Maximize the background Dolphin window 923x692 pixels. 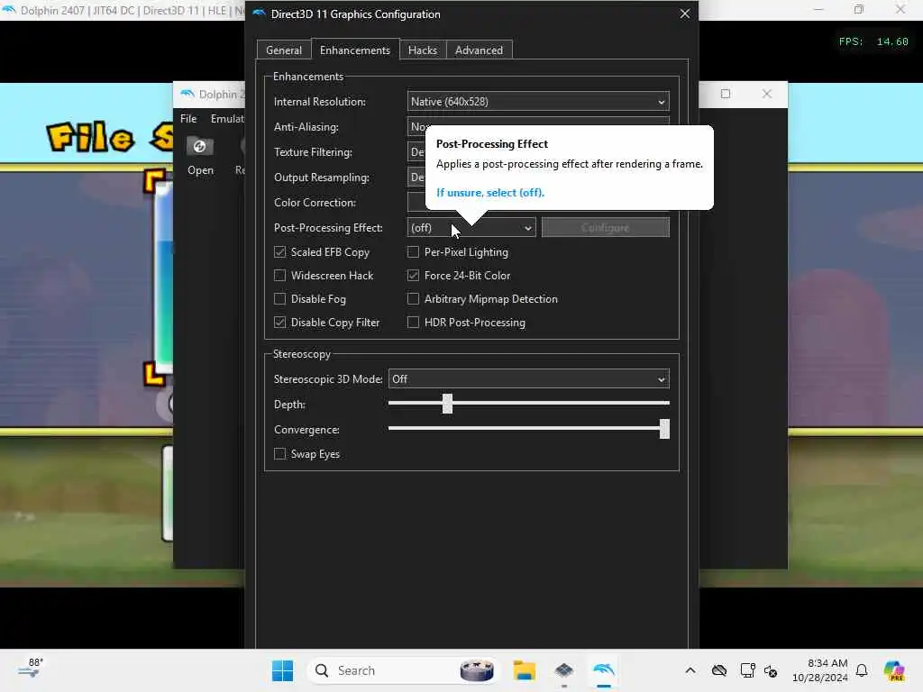click(726, 94)
